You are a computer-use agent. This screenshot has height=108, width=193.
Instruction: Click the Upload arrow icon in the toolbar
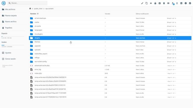(177, 3)
